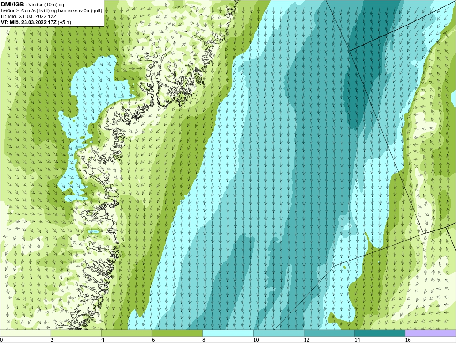Click the legend scale value '4'
Viewport: 456px width, 343px height.
pyautogui.click(x=102, y=340)
